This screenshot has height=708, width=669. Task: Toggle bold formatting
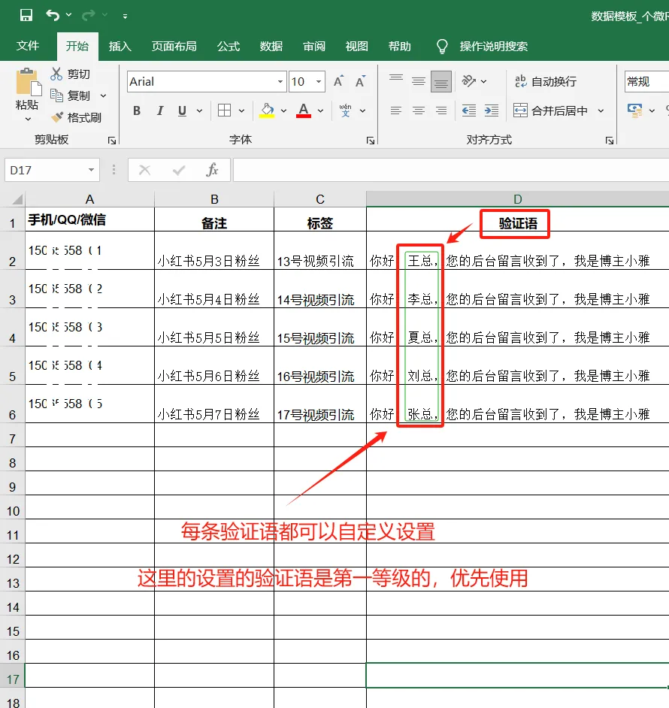pyautogui.click(x=136, y=110)
